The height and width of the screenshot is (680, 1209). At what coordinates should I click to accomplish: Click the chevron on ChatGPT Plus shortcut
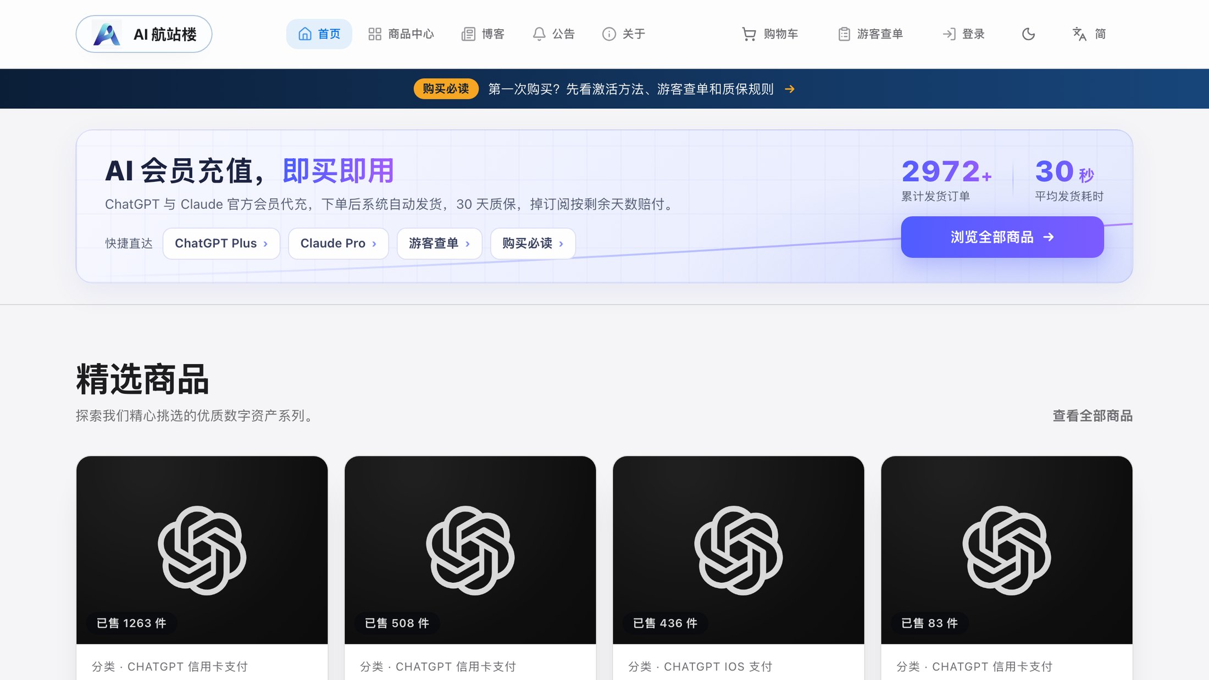[265, 244]
